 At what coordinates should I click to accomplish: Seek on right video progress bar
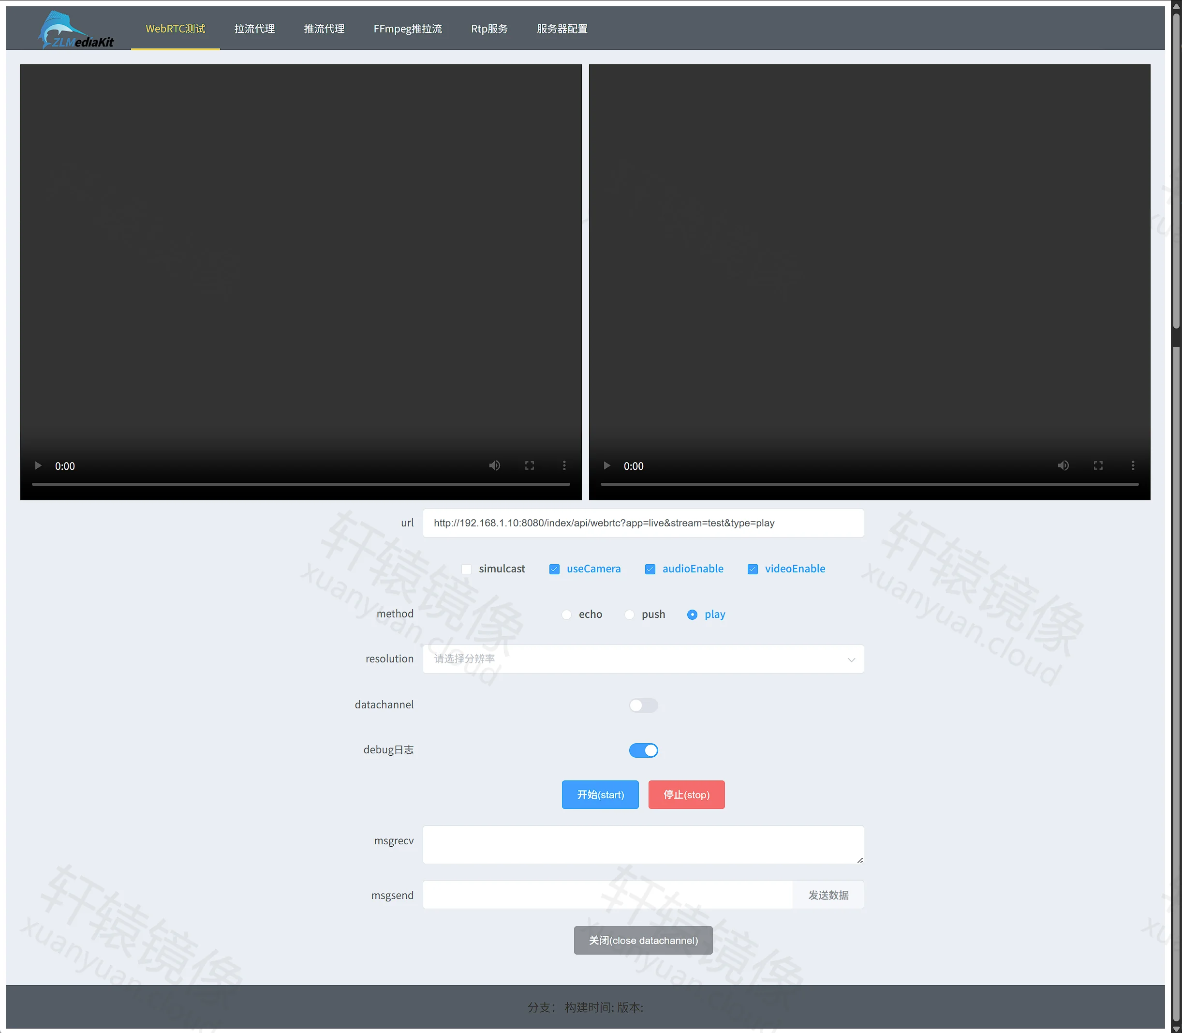point(870,484)
